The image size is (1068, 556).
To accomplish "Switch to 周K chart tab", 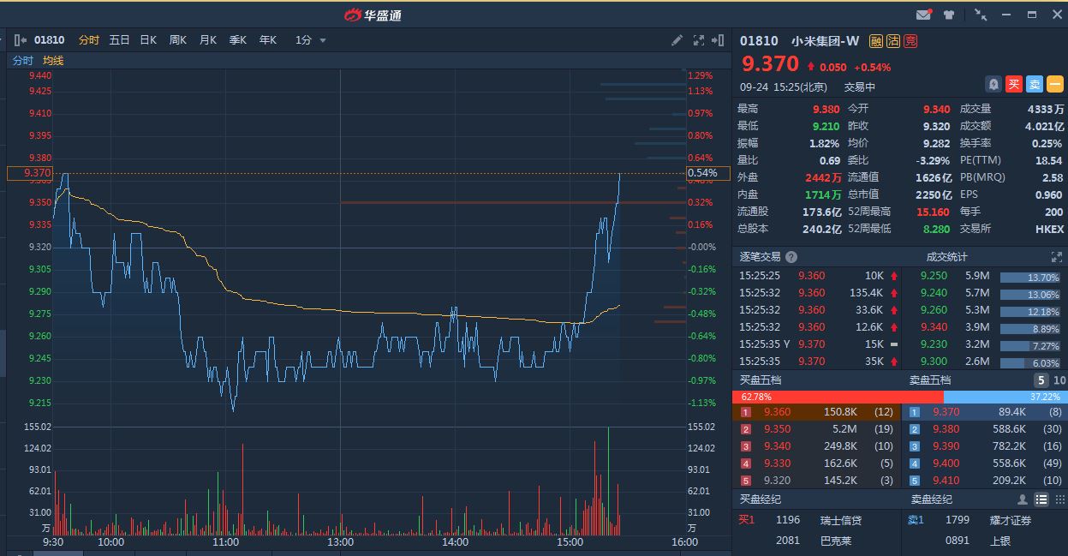I will coord(178,40).
